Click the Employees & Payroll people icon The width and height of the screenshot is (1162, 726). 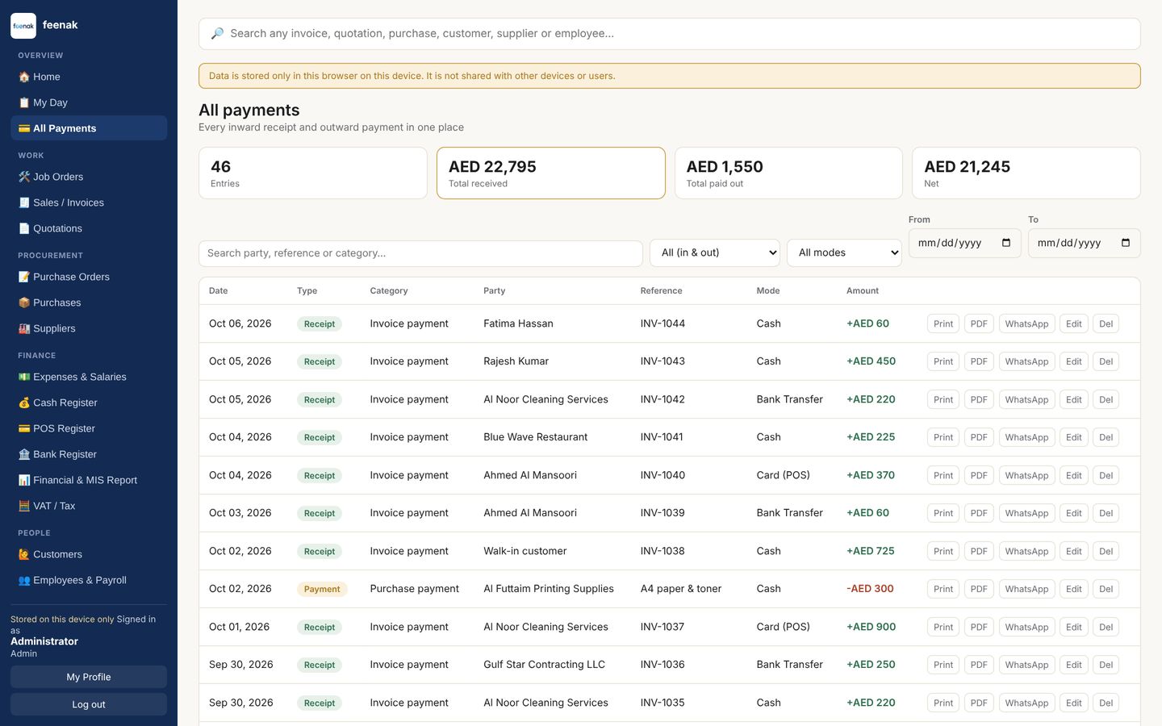click(24, 580)
